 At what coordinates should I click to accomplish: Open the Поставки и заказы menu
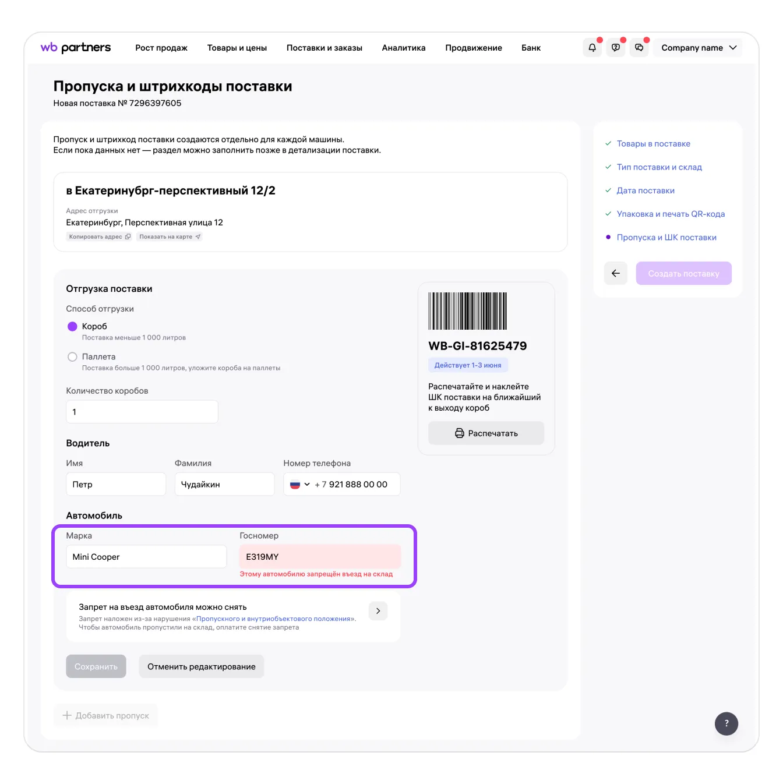[324, 48]
